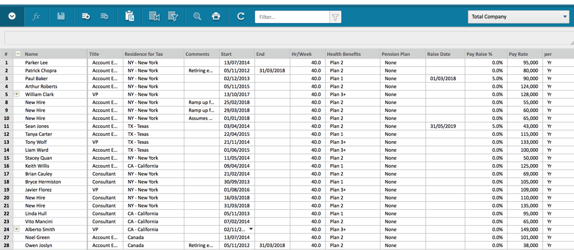
Task: Select the Vito Mancini name cell
Action: (51, 222)
